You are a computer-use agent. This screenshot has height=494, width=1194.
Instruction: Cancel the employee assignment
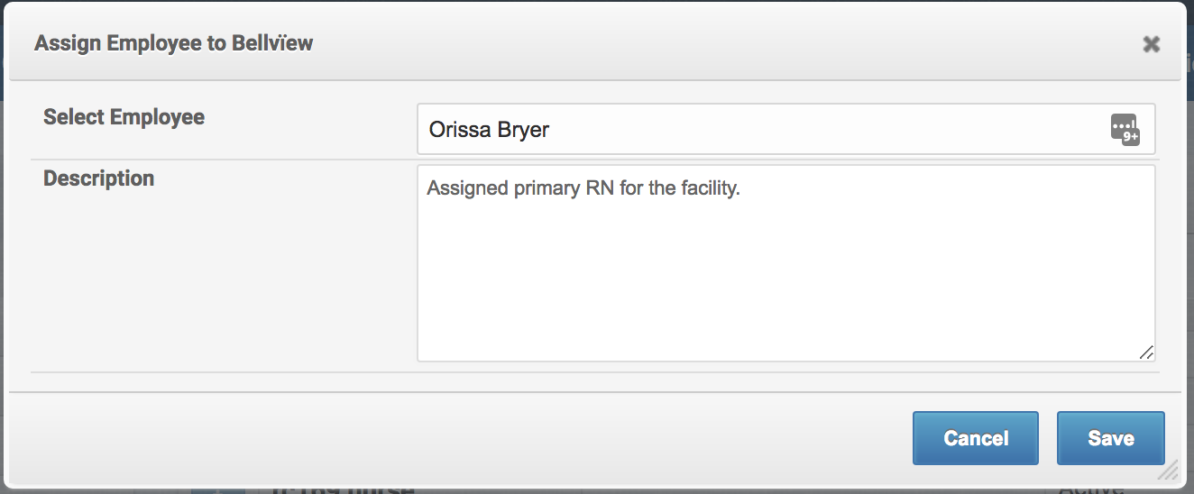click(976, 438)
